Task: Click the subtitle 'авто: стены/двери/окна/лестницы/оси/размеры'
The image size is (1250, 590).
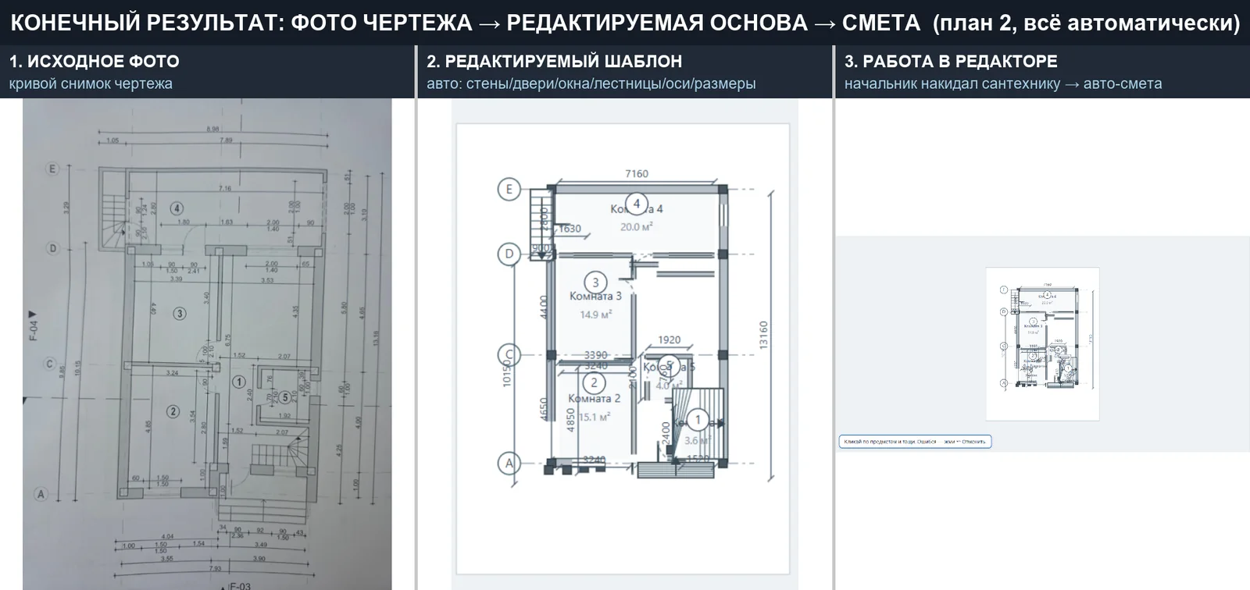Action: coord(591,84)
